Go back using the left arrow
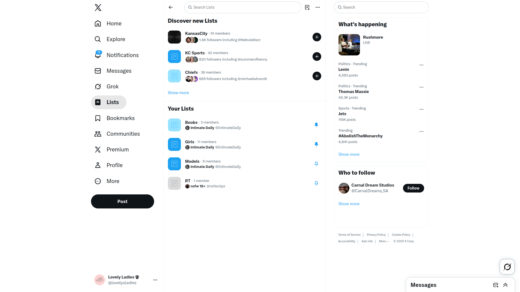The image size is (520, 292). click(171, 7)
